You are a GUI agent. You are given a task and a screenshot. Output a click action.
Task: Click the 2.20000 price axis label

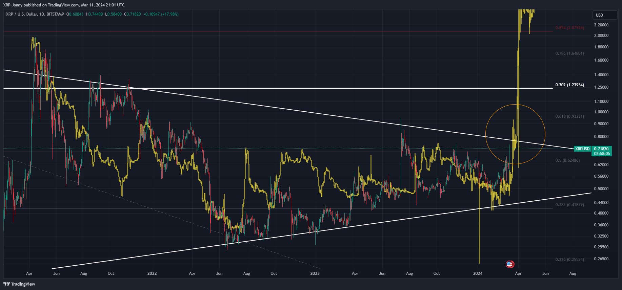coord(601,25)
